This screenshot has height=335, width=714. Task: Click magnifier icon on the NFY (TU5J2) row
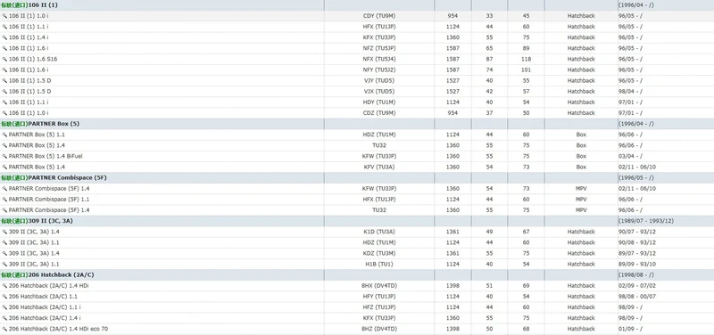tap(4, 70)
